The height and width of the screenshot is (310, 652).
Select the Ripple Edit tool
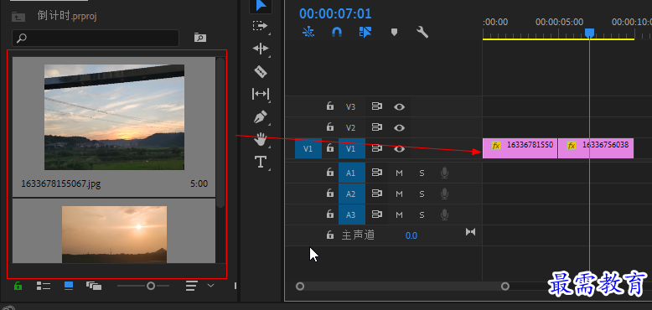coord(261,49)
